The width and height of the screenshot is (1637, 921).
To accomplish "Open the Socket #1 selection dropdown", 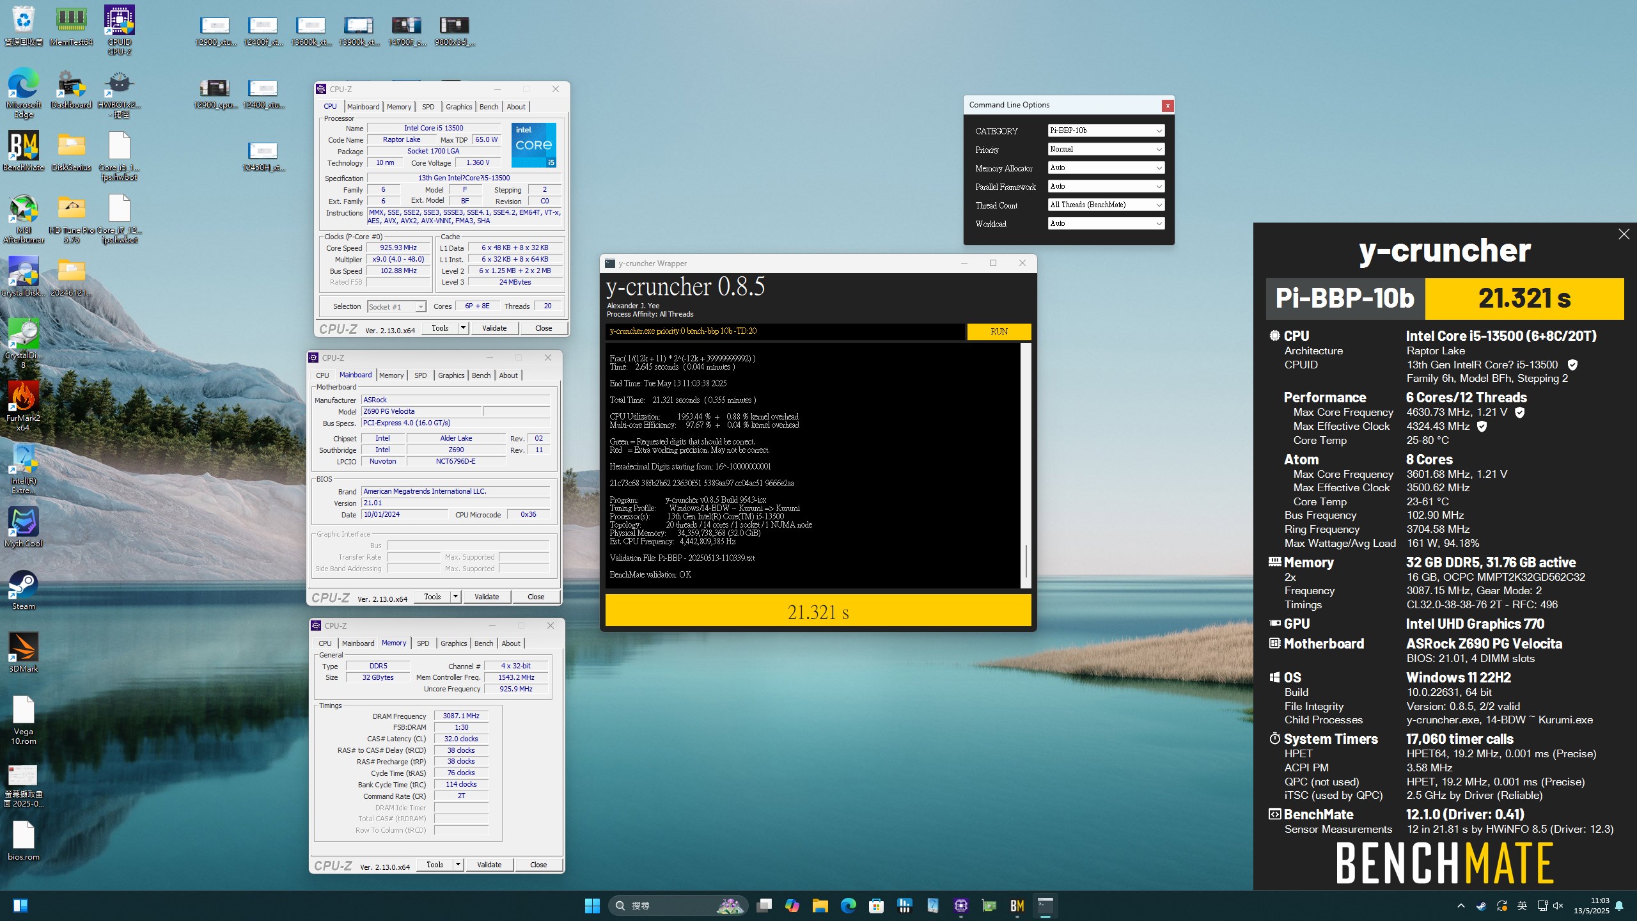I will pos(396,306).
